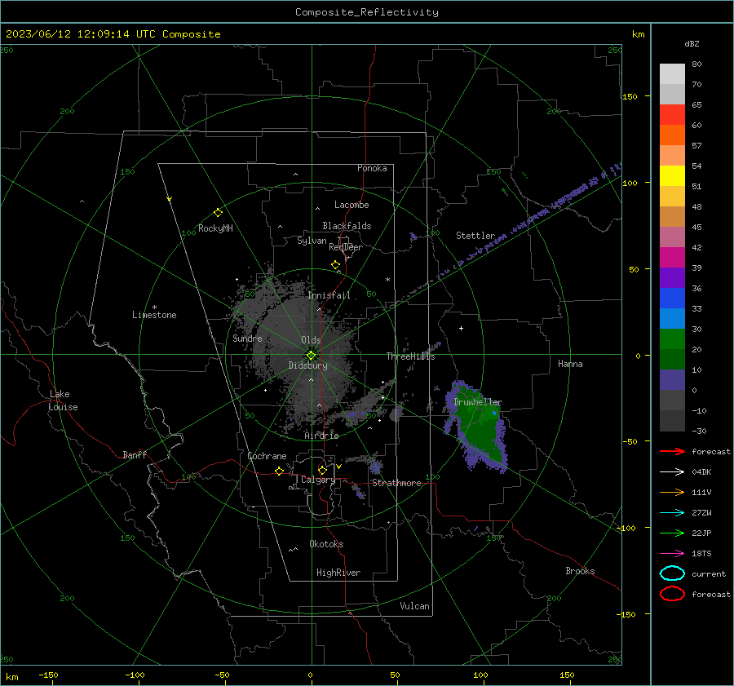Viewport: 734px width, 686px height.
Task: Click the yellow diamond marker above Calgary
Action: [x=322, y=470]
